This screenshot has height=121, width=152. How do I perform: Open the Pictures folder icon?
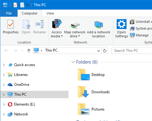tap(84, 109)
